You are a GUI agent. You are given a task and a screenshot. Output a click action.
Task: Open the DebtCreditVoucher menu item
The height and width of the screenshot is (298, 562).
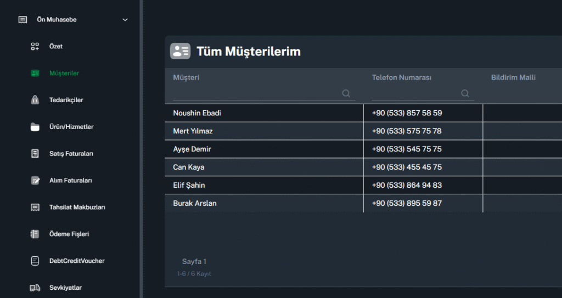coord(77,261)
